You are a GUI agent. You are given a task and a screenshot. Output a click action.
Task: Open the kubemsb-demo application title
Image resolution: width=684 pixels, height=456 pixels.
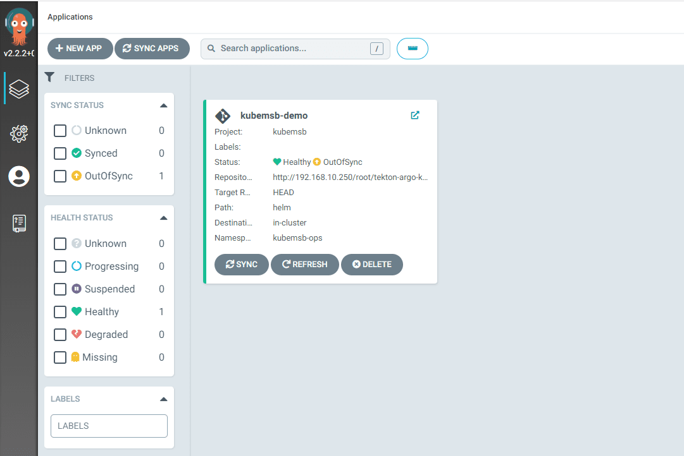coord(274,116)
